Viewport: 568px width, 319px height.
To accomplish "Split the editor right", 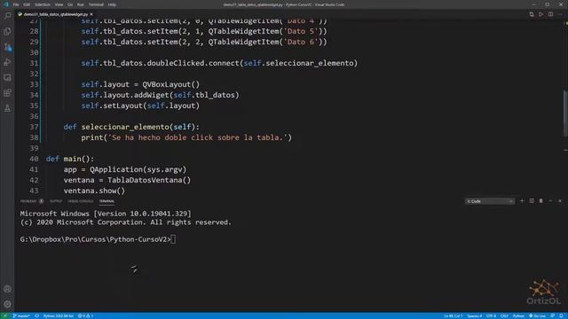I will pos(550,14).
